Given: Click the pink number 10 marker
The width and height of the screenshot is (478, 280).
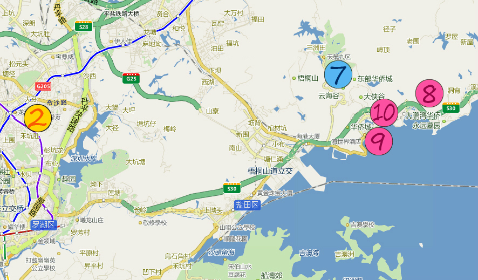Looking at the screenshot, I should (384, 113).
